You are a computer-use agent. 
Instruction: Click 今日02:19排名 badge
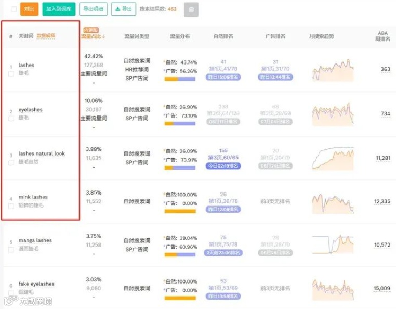[x=223, y=166]
